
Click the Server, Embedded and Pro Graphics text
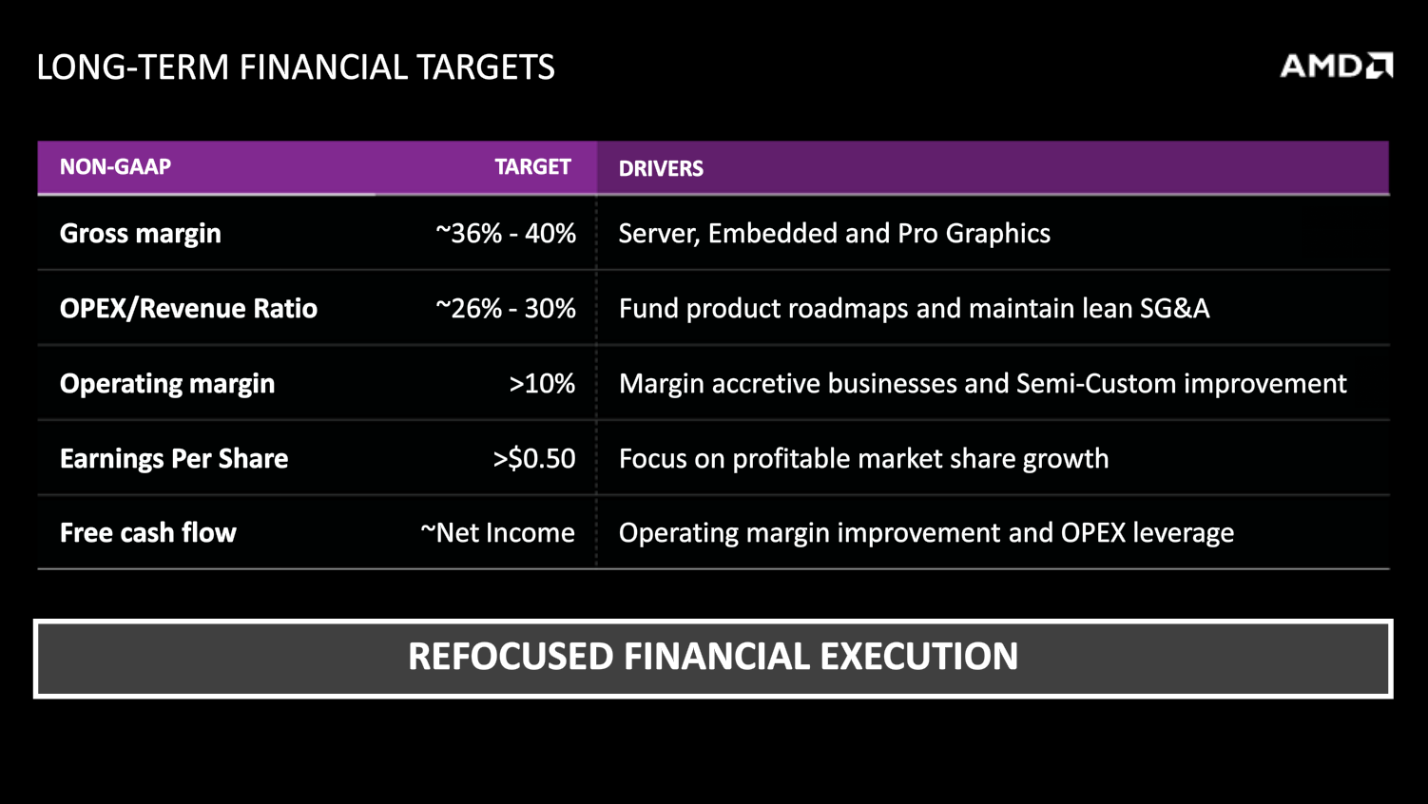(834, 234)
